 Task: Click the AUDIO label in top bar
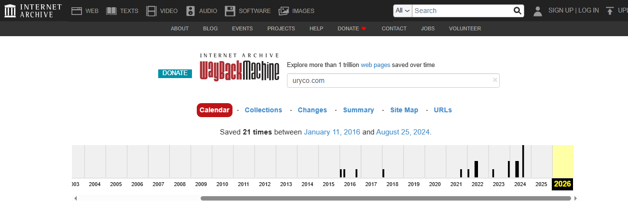click(208, 11)
